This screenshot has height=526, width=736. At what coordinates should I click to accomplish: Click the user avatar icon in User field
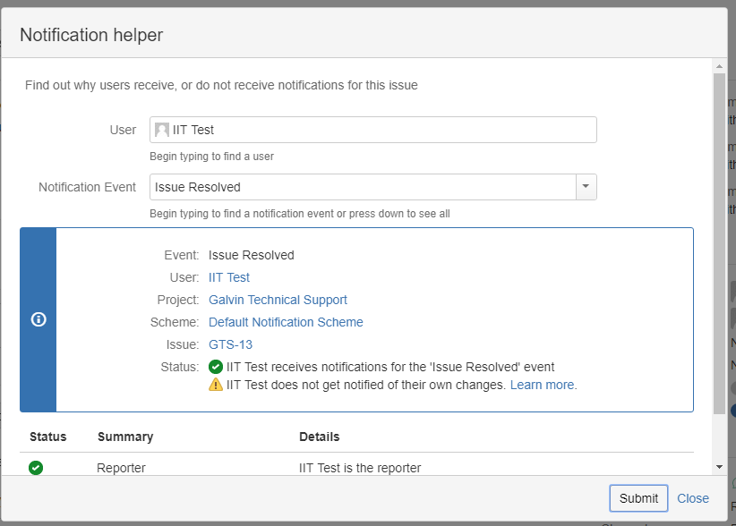point(162,130)
